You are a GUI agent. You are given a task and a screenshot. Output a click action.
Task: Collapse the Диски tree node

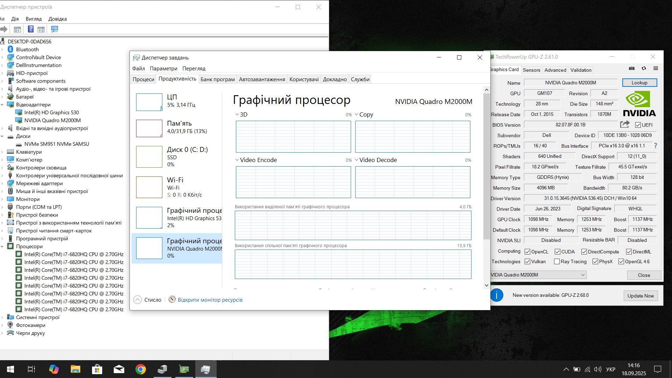pyautogui.click(x=2, y=136)
